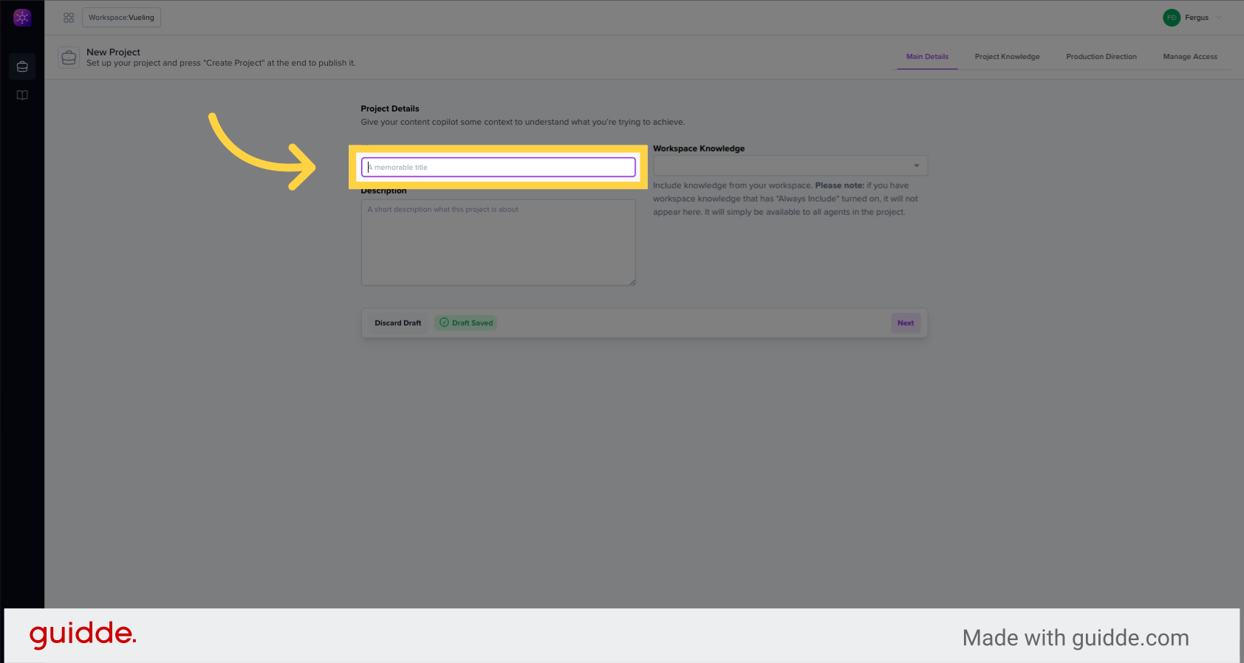Expand the Fergus account menu chevron
This screenshot has height=663, width=1244.
coord(1219,18)
